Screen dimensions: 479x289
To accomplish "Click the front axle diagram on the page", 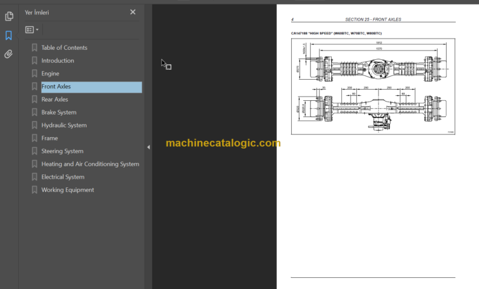I will pyautogui.click(x=373, y=87).
